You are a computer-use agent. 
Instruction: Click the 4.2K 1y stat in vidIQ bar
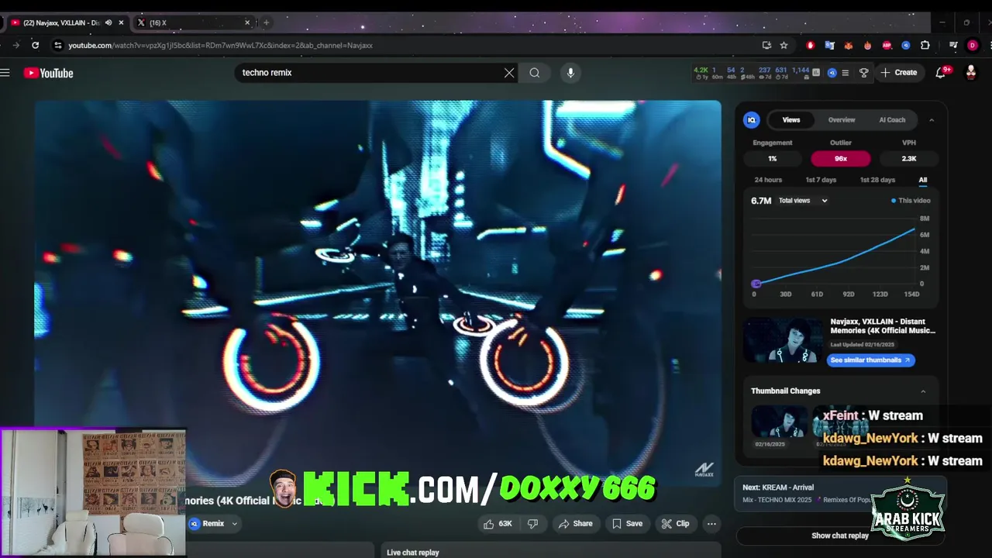[x=701, y=73]
